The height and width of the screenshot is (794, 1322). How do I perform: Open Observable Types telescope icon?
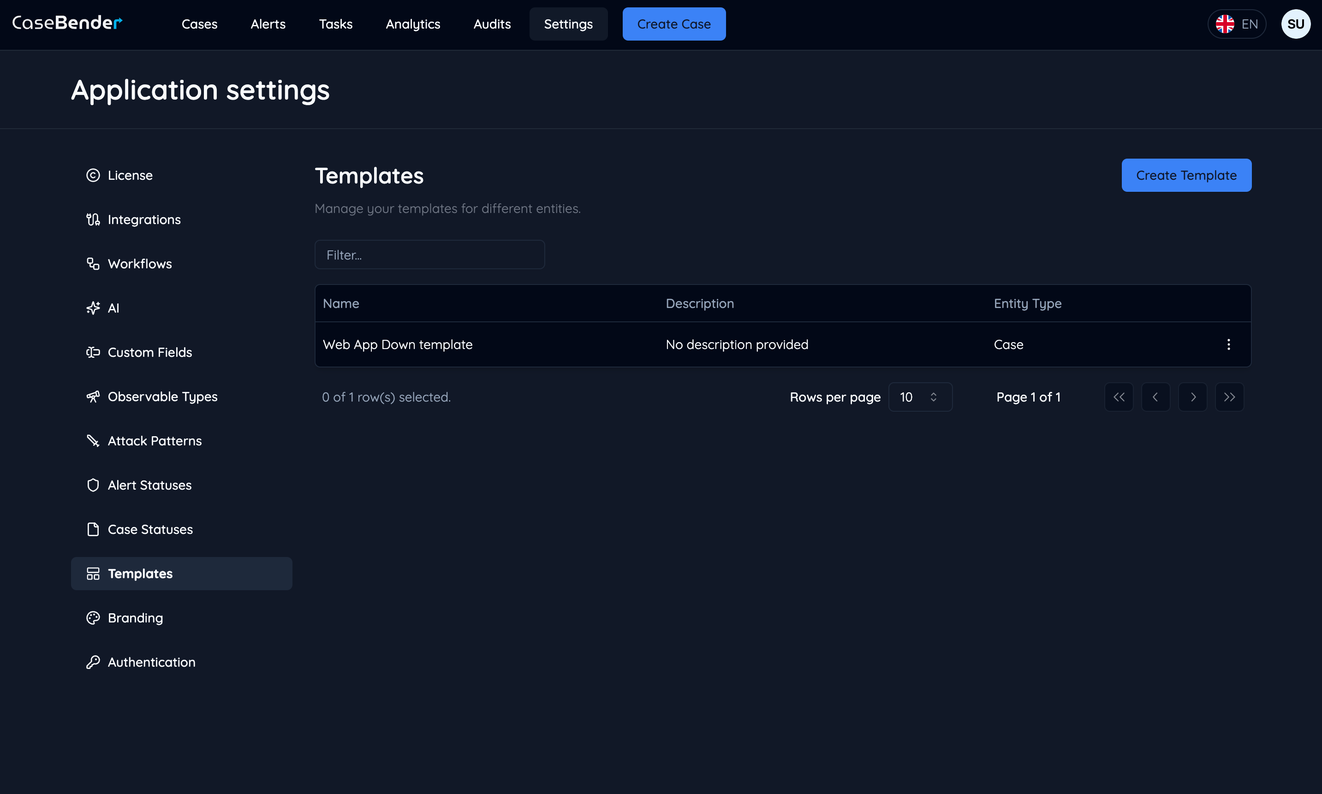tap(93, 397)
